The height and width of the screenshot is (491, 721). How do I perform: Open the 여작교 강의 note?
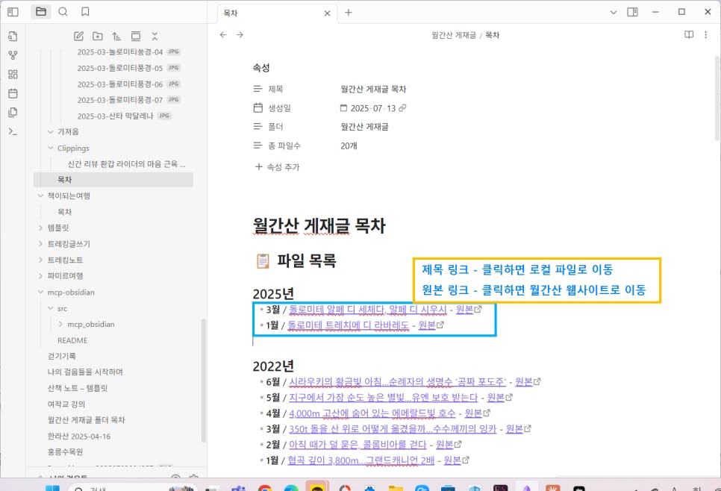point(66,404)
